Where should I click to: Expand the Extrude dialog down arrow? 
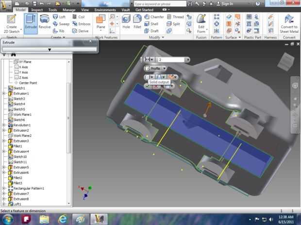click(x=50, y=49)
